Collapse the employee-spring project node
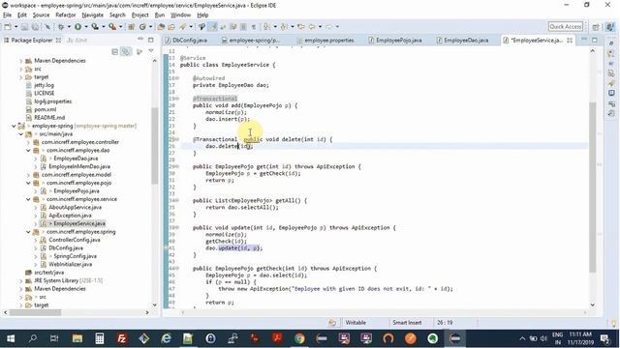 [14, 126]
